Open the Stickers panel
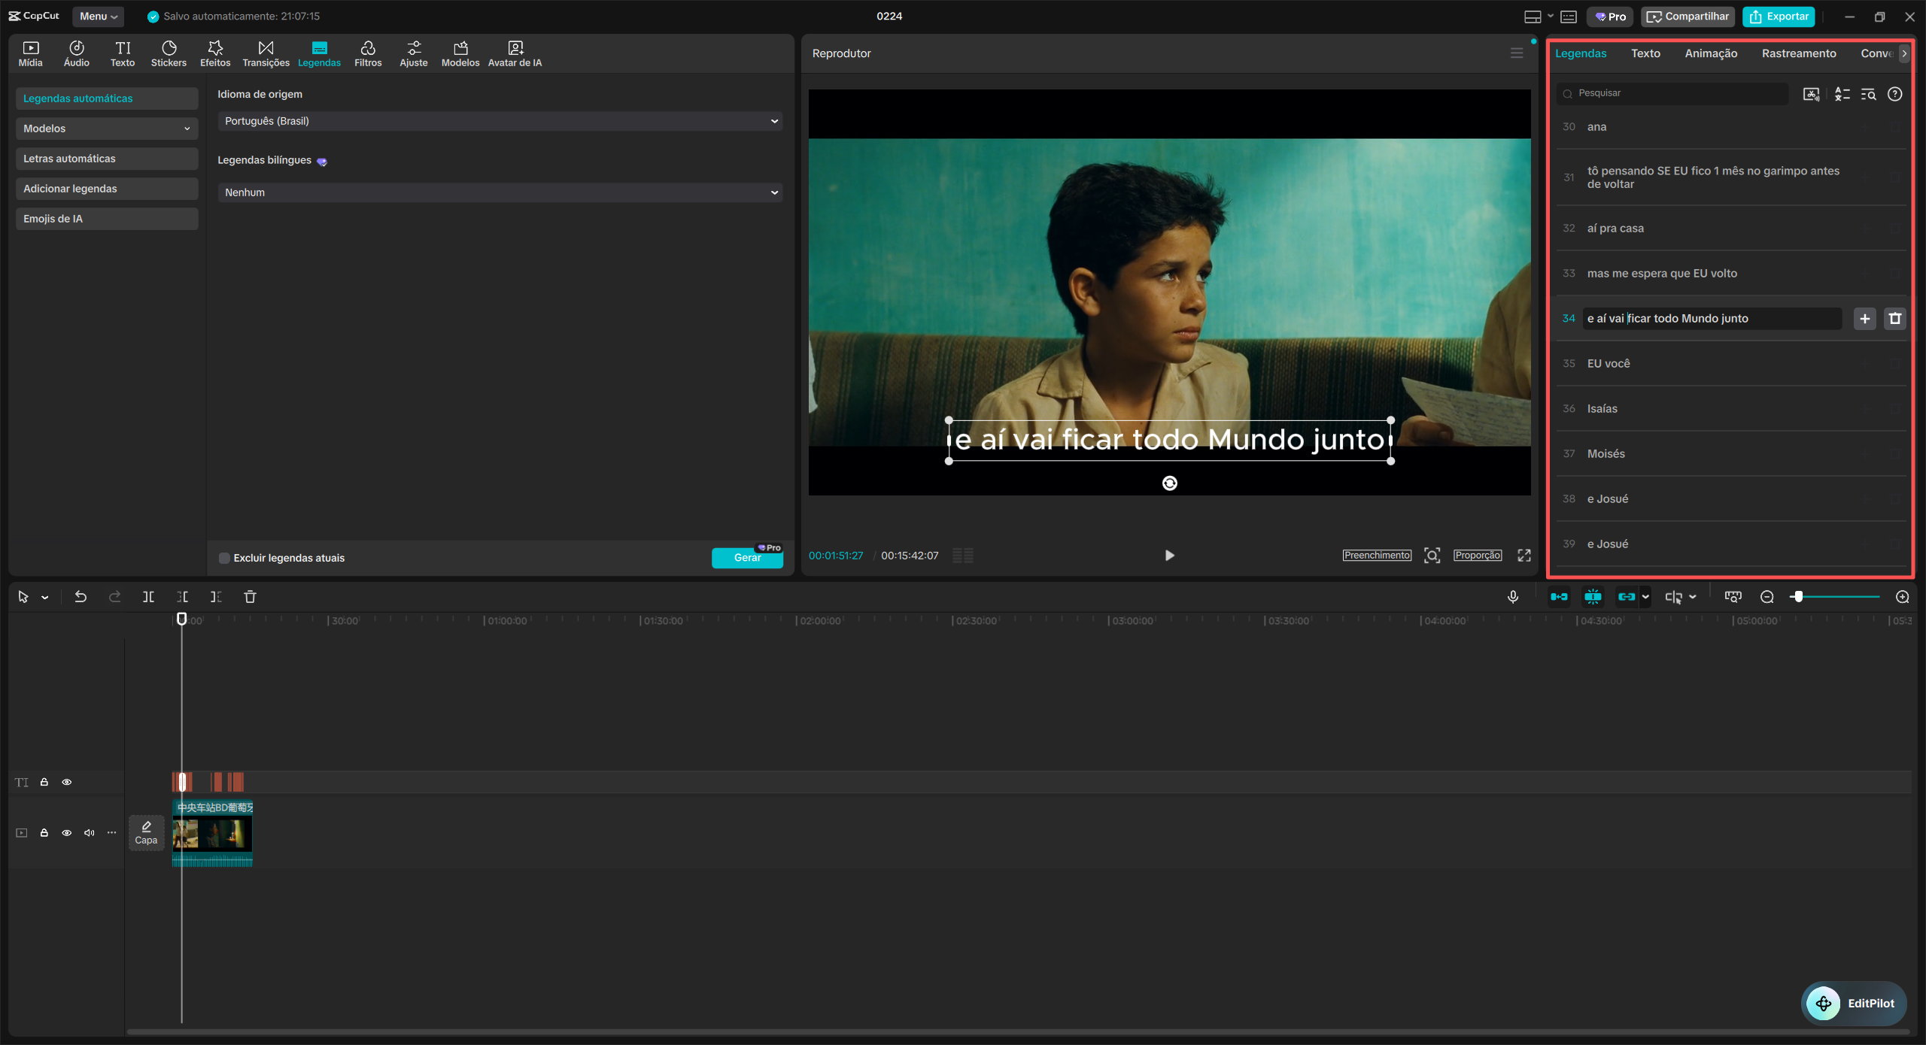This screenshot has height=1045, width=1926. tap(169, 53)
